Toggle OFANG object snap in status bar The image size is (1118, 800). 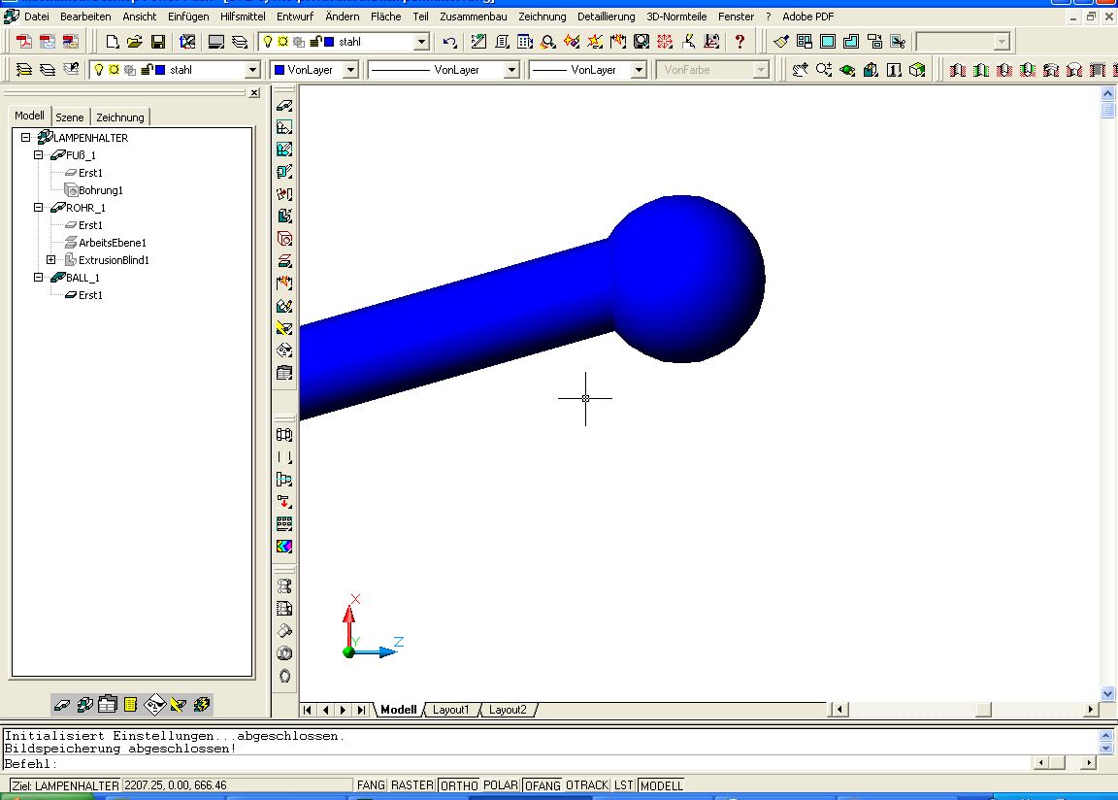(x=543, y=785)
